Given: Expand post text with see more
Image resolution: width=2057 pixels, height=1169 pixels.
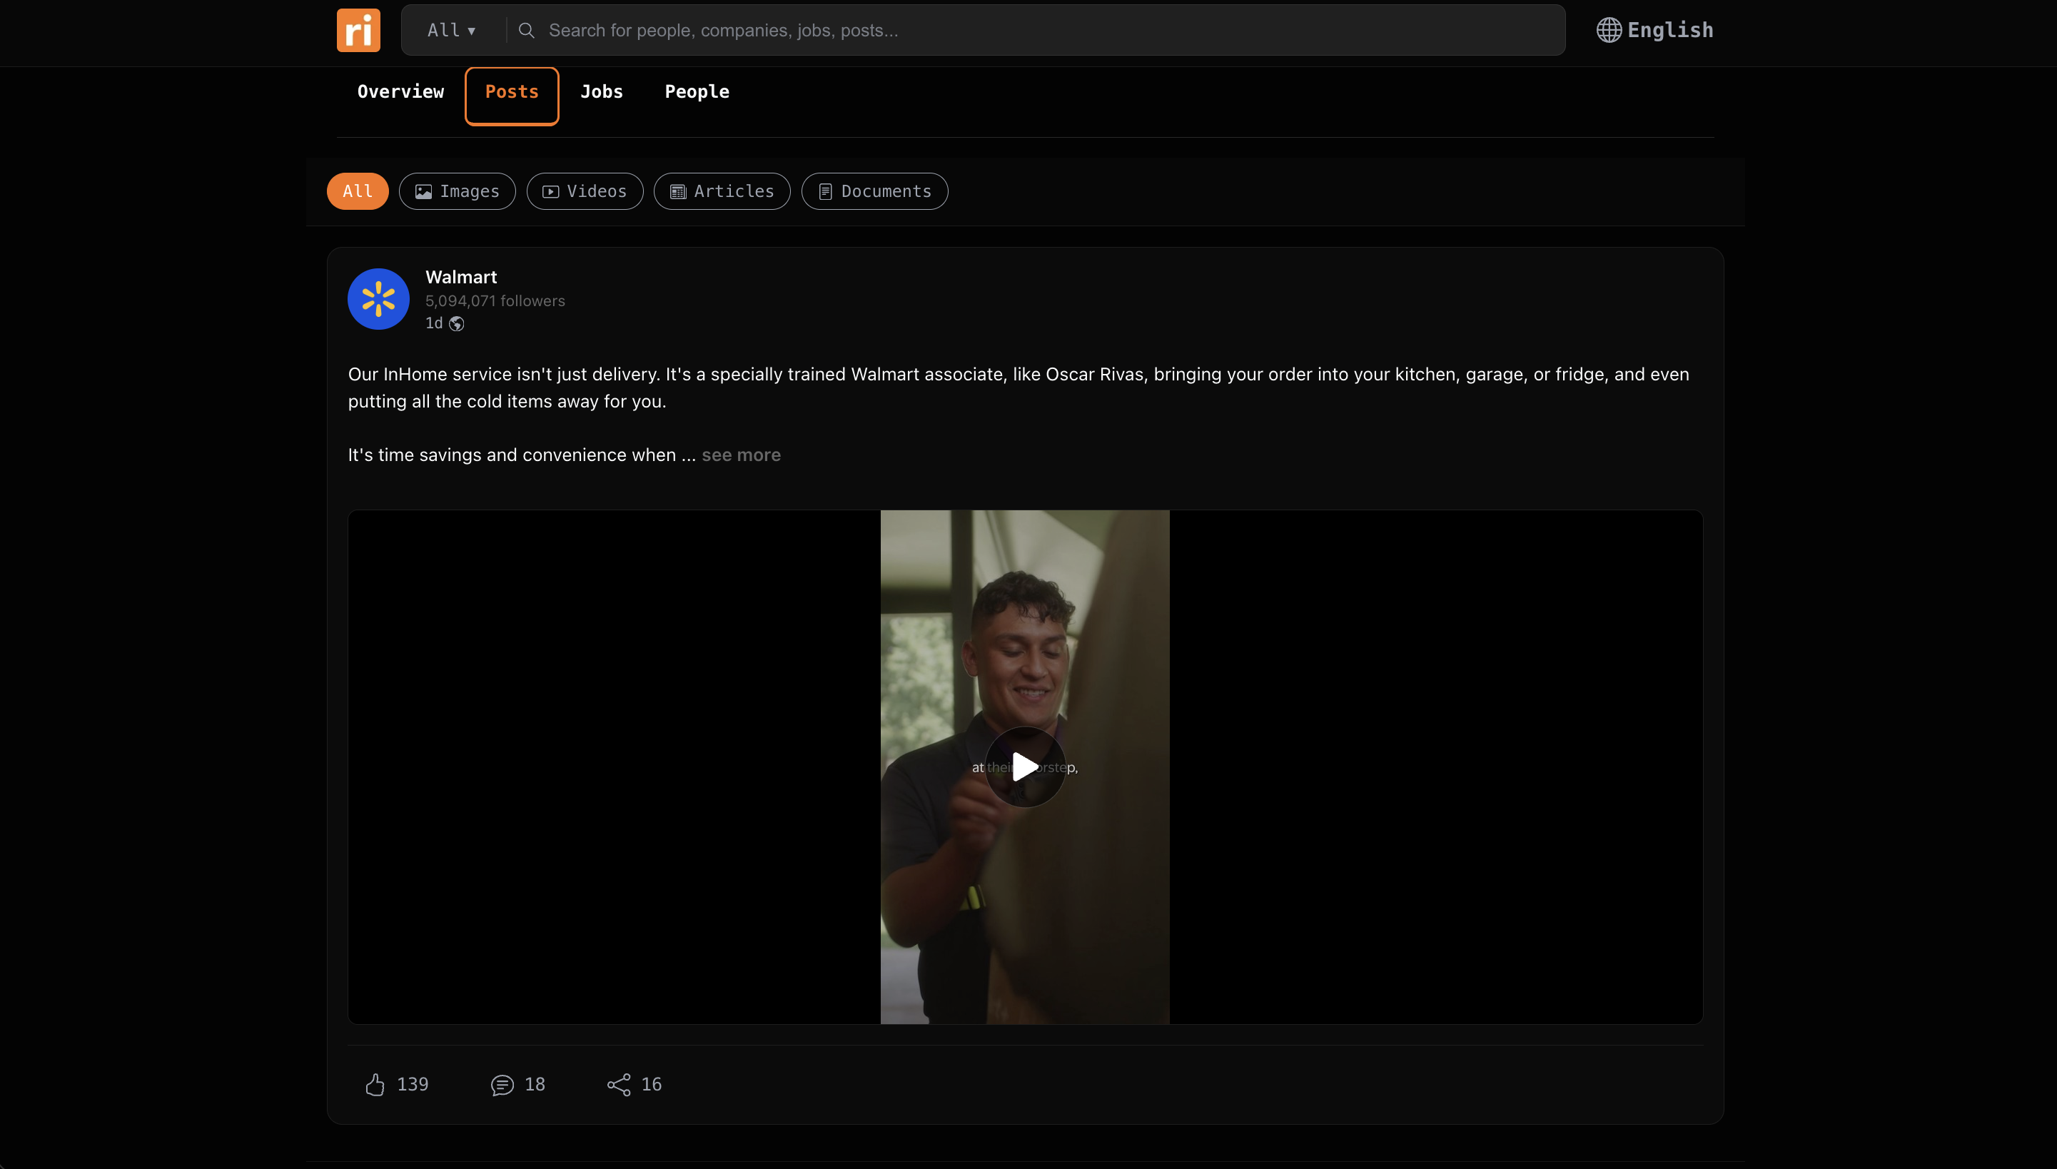Looking at the screenshot, I should (740, 455).
